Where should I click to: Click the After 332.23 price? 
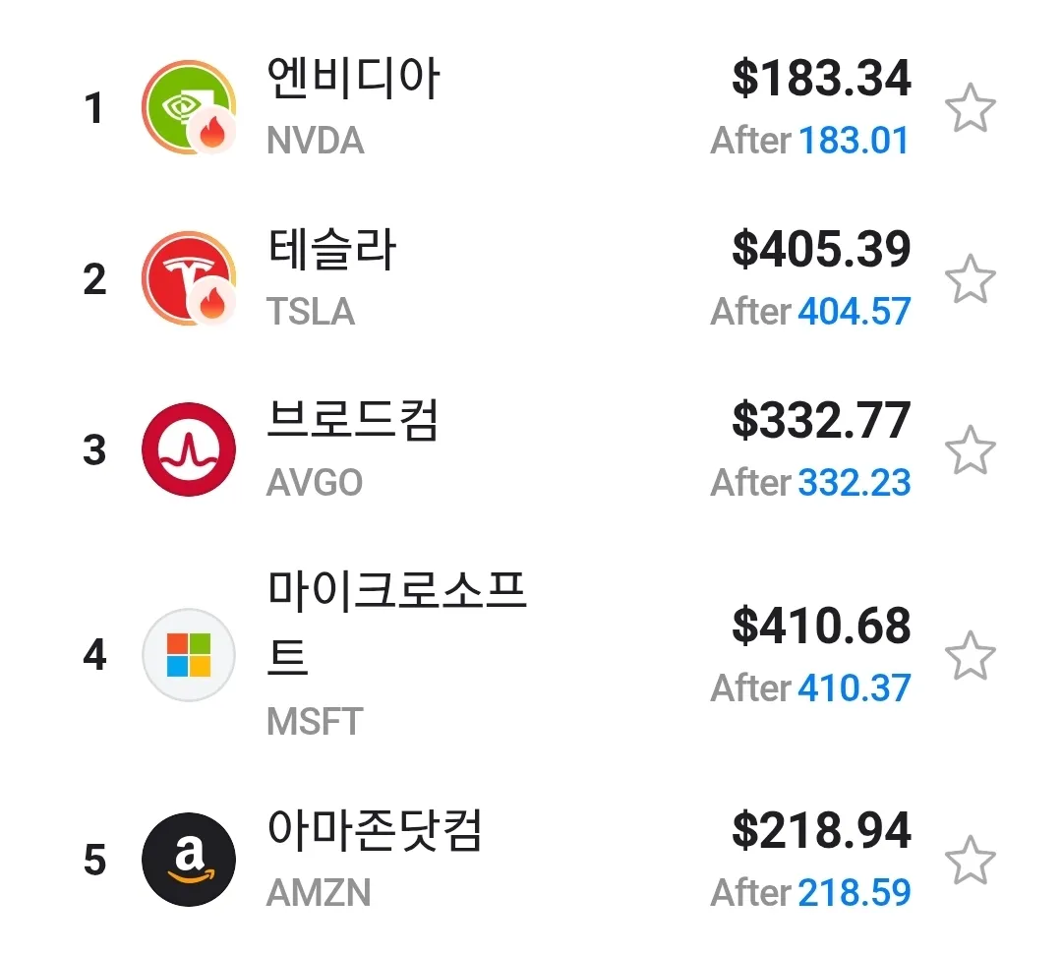pos(811,483)
